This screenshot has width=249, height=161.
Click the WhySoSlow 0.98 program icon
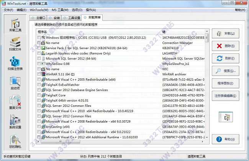[x=43, y=64]
